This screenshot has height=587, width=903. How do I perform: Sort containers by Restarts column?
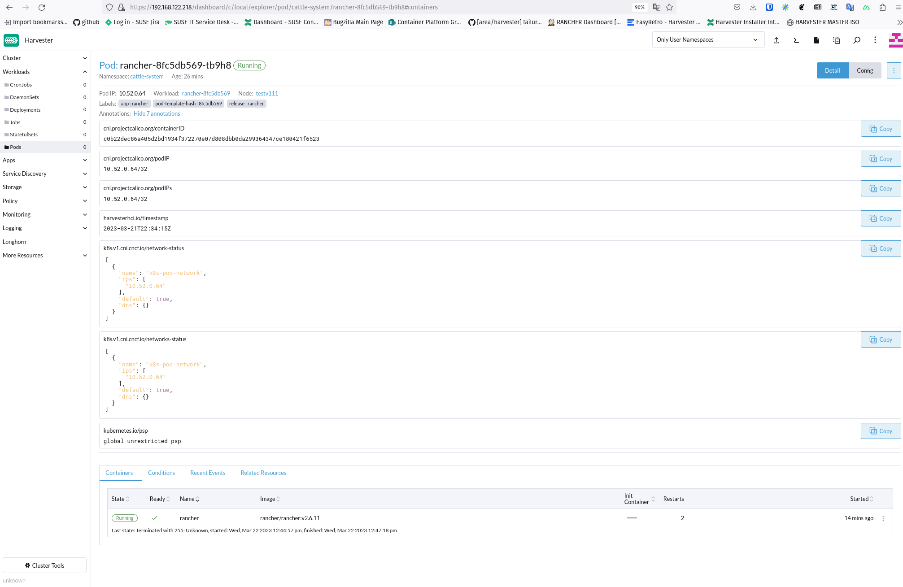click(673, 499)
